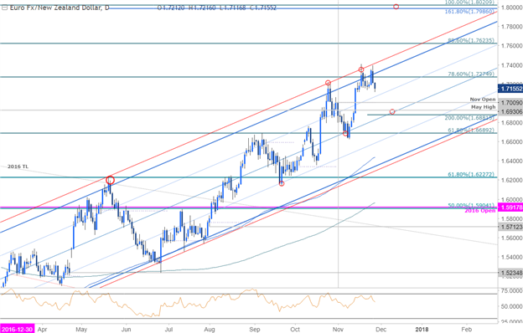
Task: Click the 1.62000 price axis value
Action: click(510, 180)
